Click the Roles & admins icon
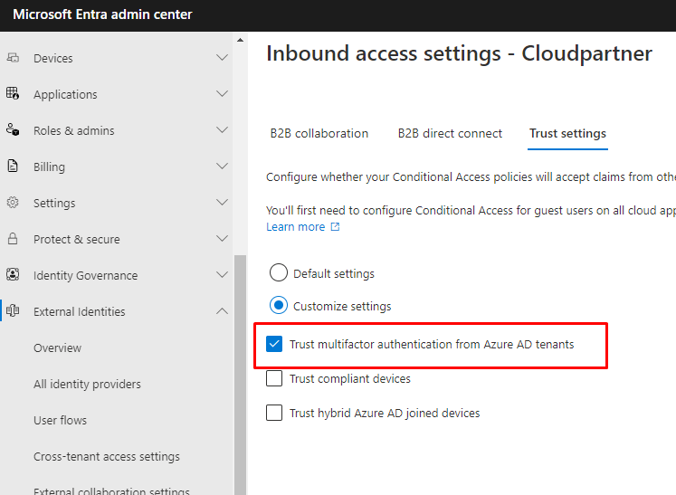This screenshot has width=676, height=495. pos(13,130)
